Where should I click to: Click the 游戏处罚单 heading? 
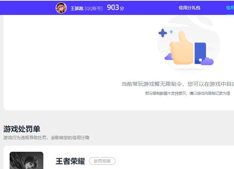(x=22, y=129)
